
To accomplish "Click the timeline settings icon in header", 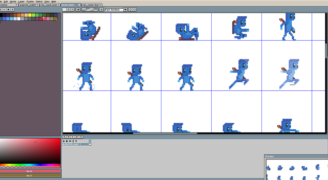I will pos(73,141).
